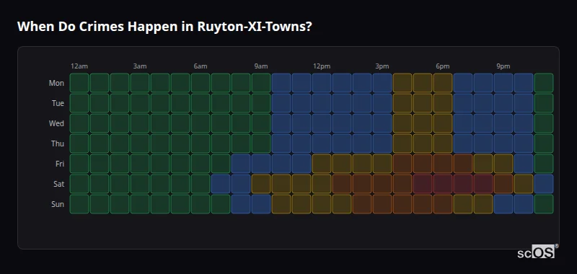Image resolution: width=577 pixels, height=274 pixels.
Task: Select the Sun row label
Action: pyautogui.click(x=58, y=204)
